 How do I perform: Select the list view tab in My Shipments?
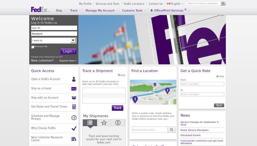click(90, 123)
